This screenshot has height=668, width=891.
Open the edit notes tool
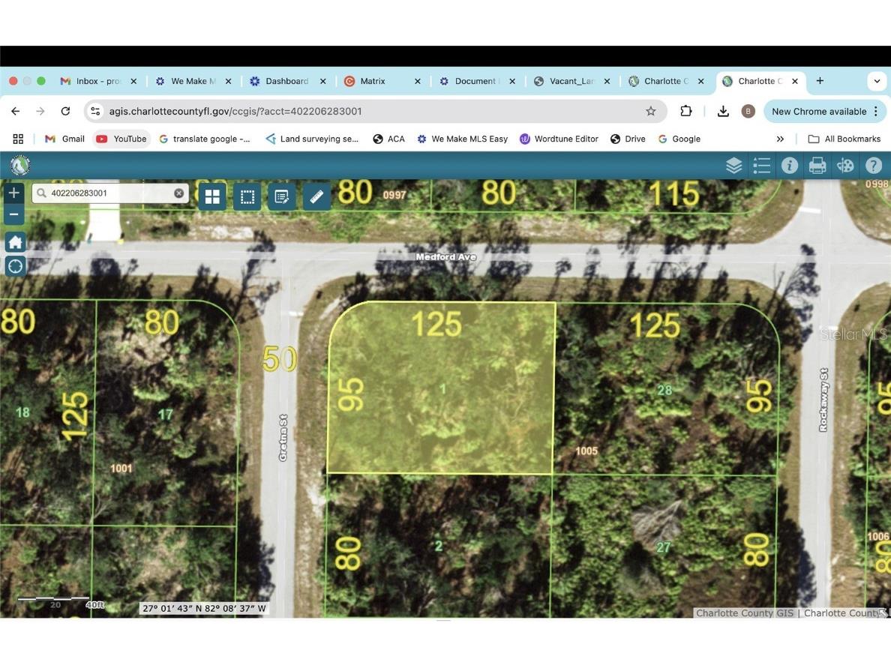click(282, 196)
